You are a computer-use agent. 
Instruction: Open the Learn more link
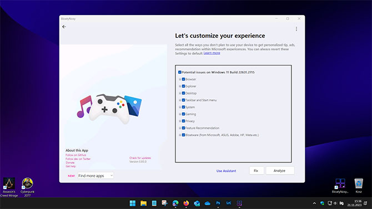point(212,53)
